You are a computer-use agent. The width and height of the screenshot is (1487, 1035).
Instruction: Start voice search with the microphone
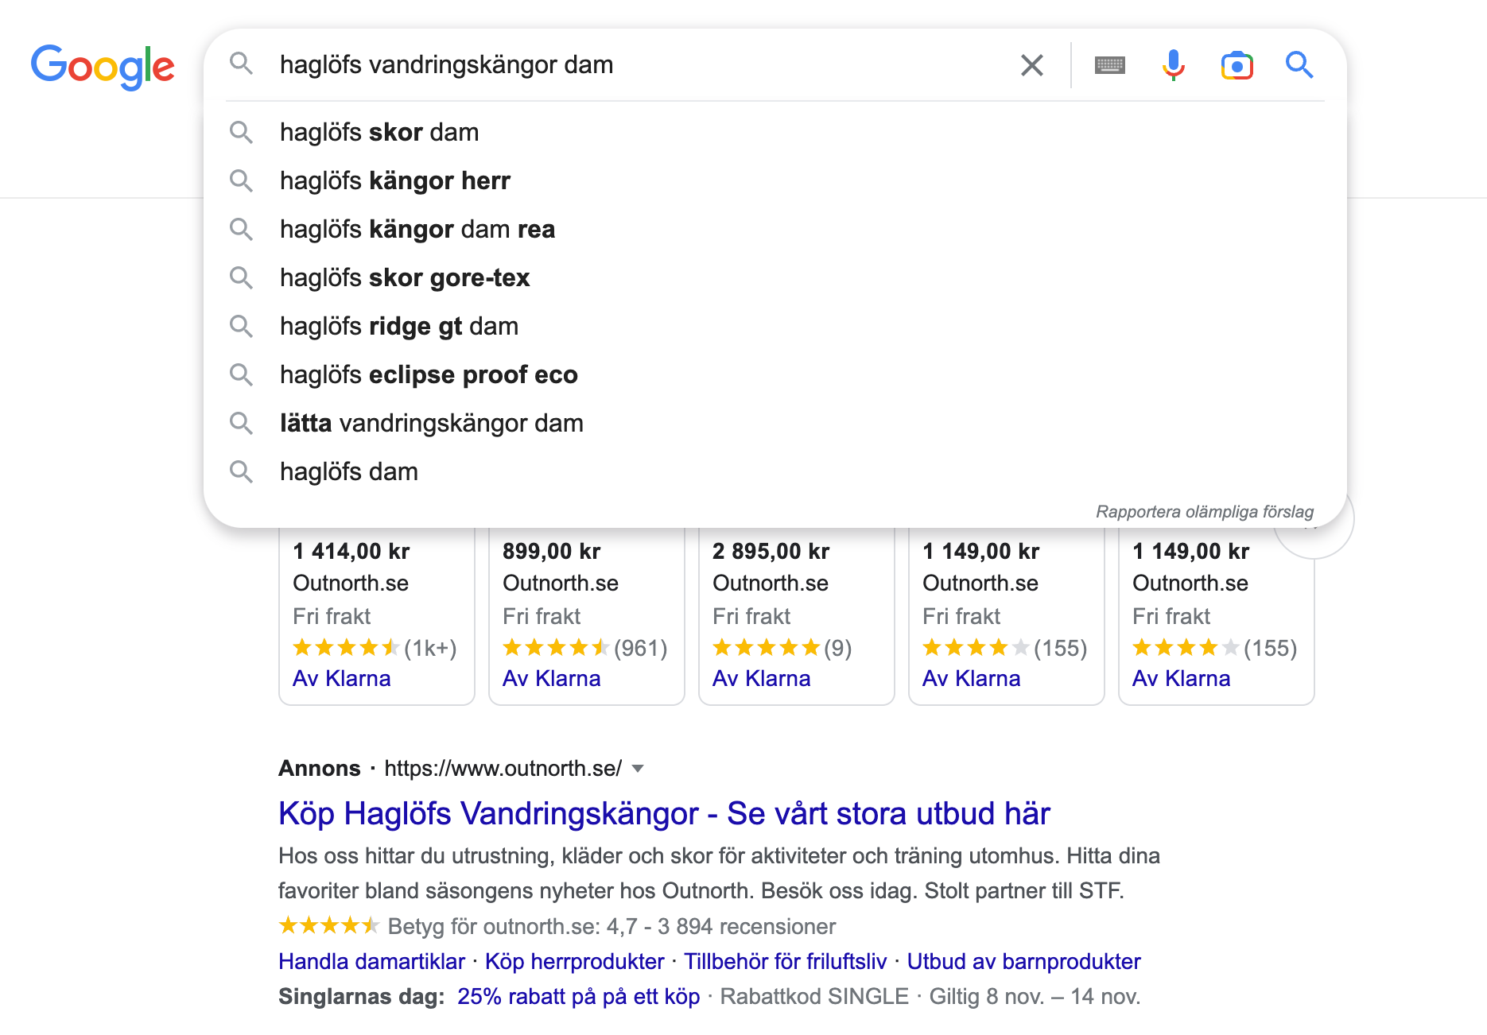[1173, 65]
